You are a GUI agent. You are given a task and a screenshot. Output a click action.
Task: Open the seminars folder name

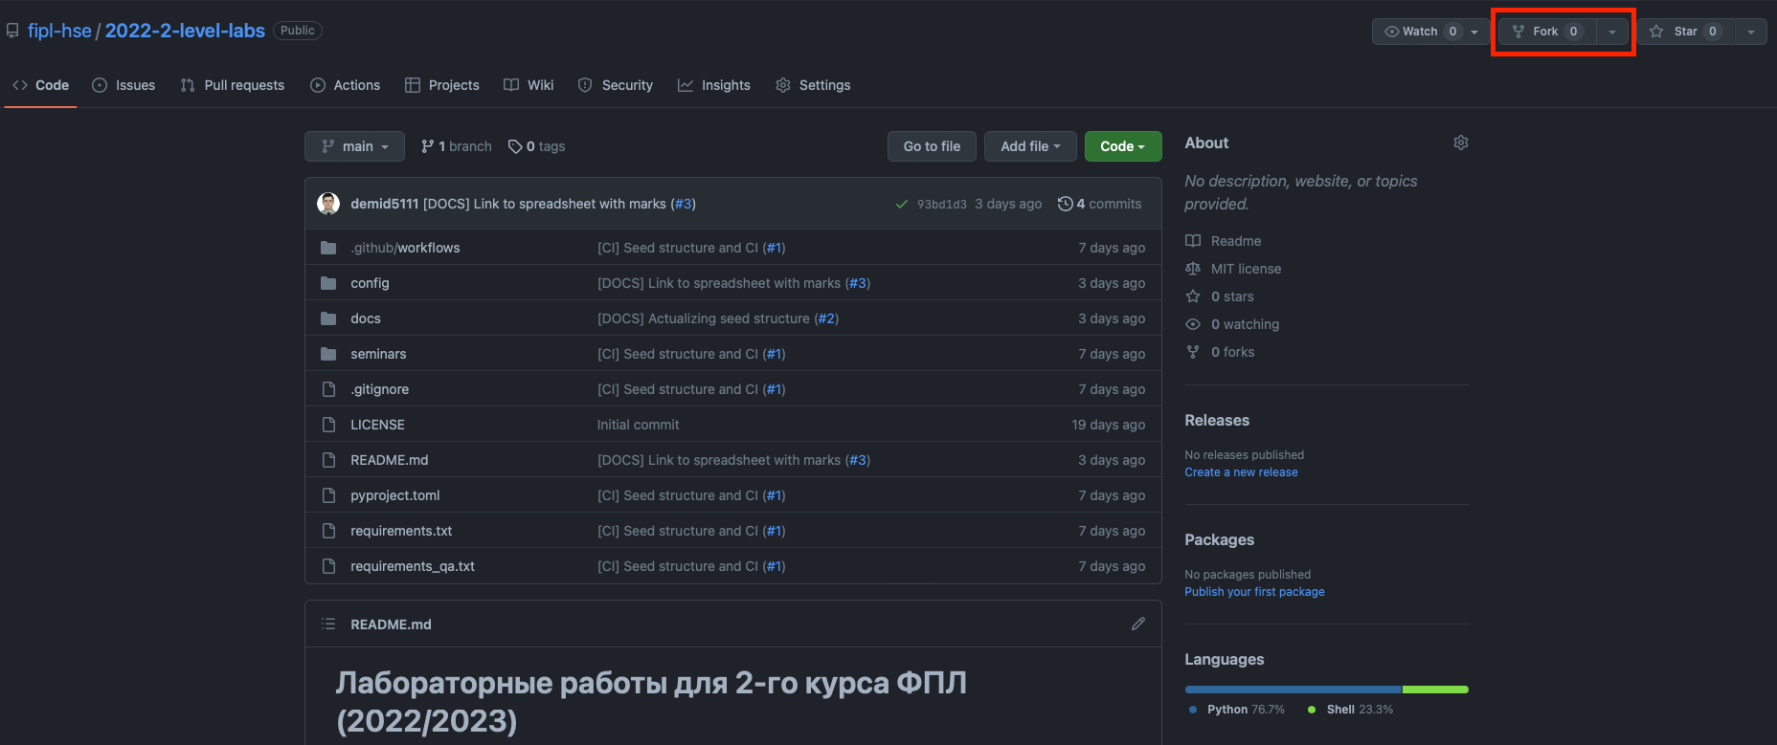point(378,354)
